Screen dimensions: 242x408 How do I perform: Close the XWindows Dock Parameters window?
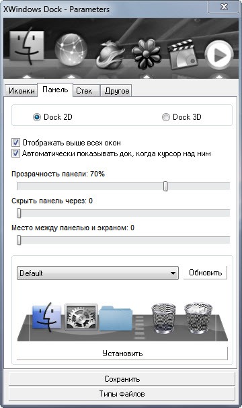tap(224, 7)
